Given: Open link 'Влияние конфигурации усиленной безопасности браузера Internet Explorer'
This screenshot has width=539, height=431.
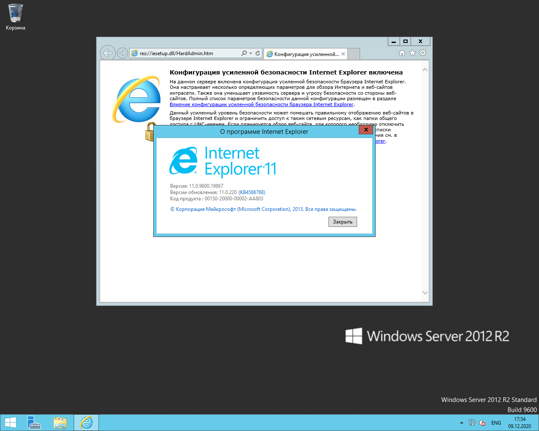Looking at the screenshot, I should pos(261,104).
